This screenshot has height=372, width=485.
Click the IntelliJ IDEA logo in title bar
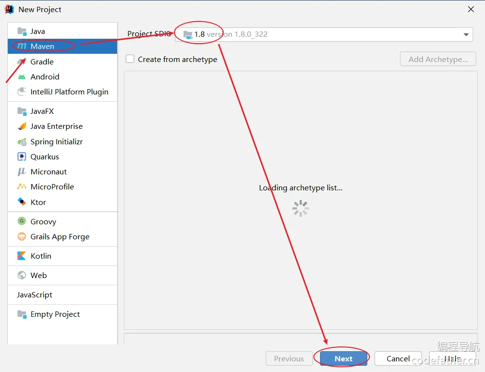point(9,9)
